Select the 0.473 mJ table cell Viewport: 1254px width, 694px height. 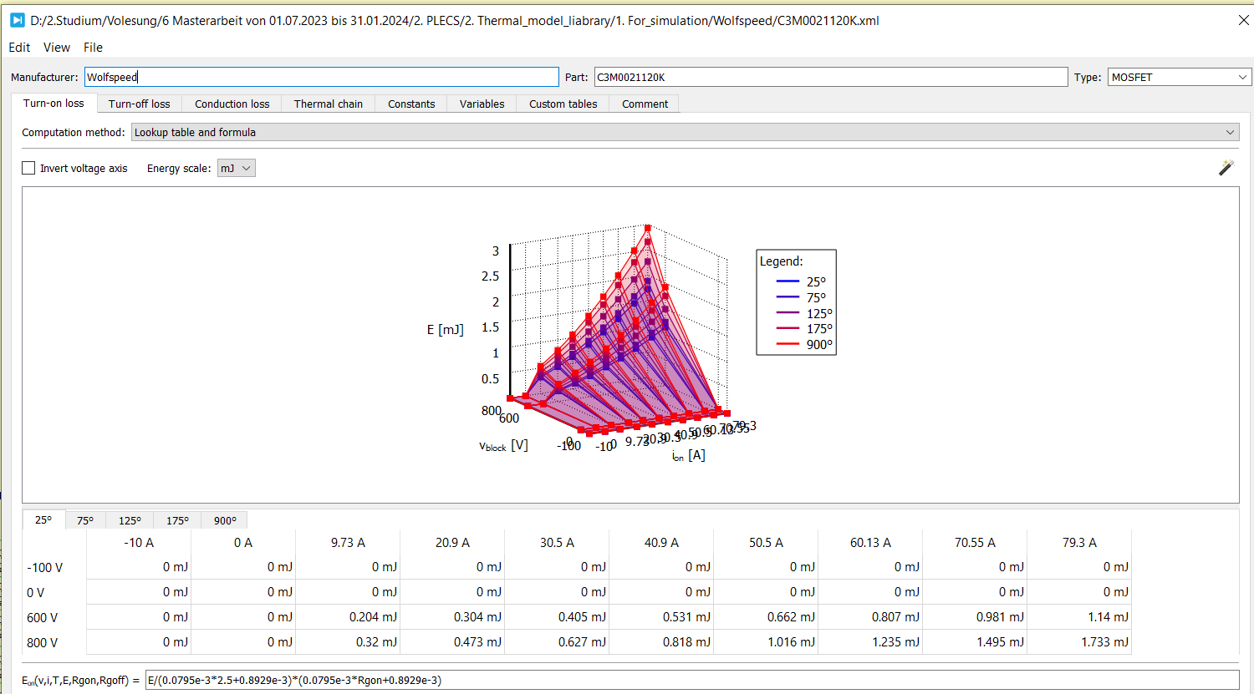(x=452, y=642)
